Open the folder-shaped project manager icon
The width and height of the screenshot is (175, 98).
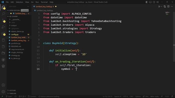point(3,53)
